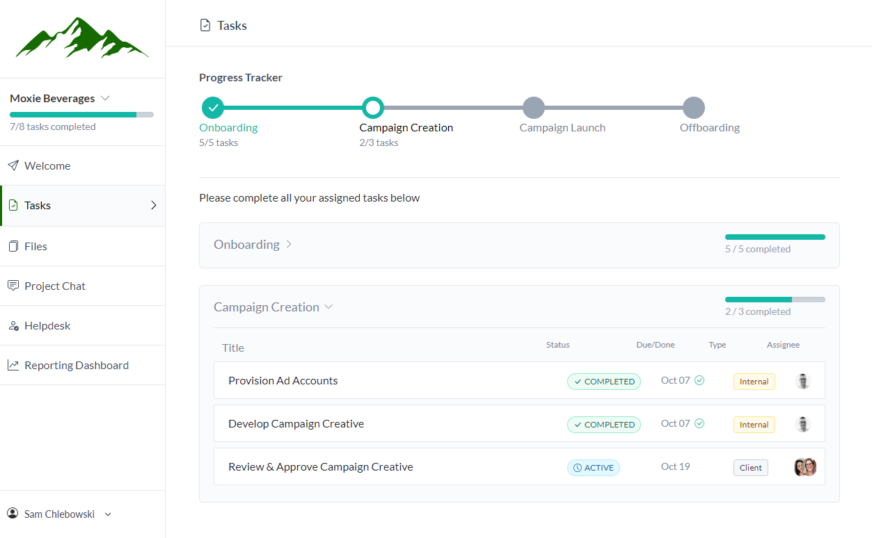This screenshot has width=872, height=538.
Task: Click the user profile icon beside Sam Chlebowski
Action: coord(13,514)
